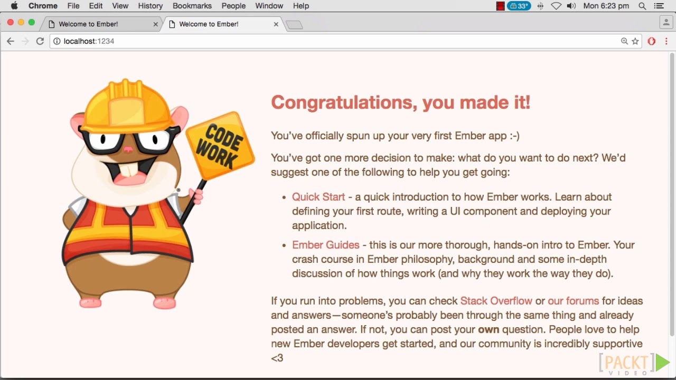
Task: Click the 33° temperature status item
Action: click(519, 6)
